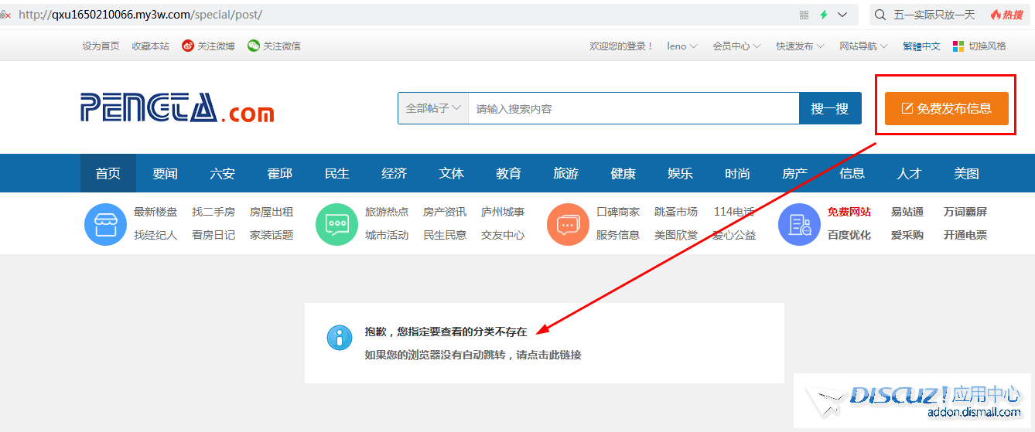Click the purple document search icon

tap(799, 224)
